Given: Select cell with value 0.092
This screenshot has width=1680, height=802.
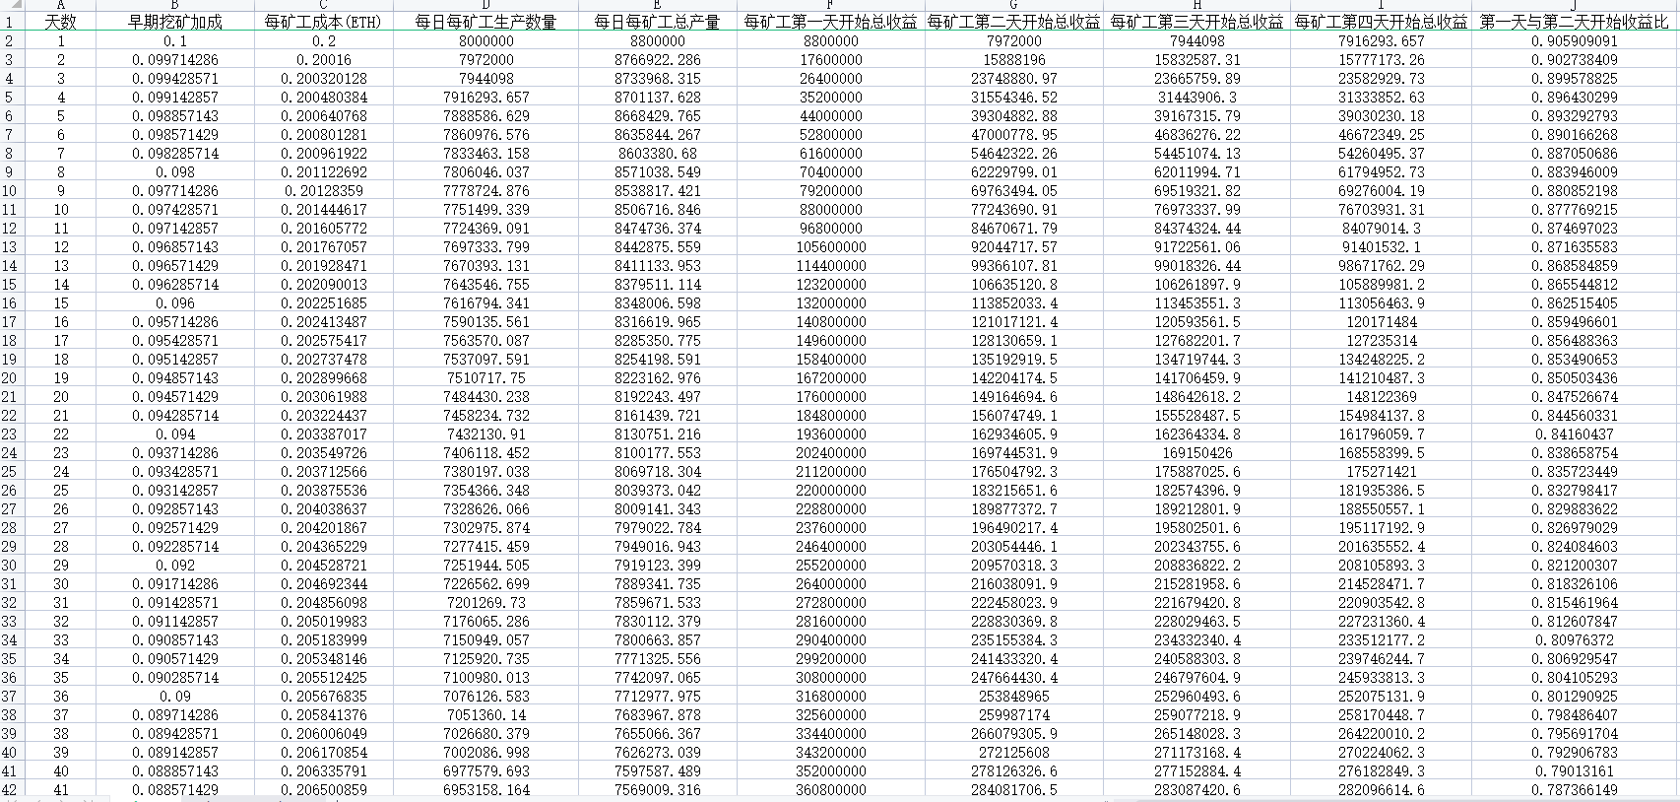Looking at the screenshot, I should point(175,565).
